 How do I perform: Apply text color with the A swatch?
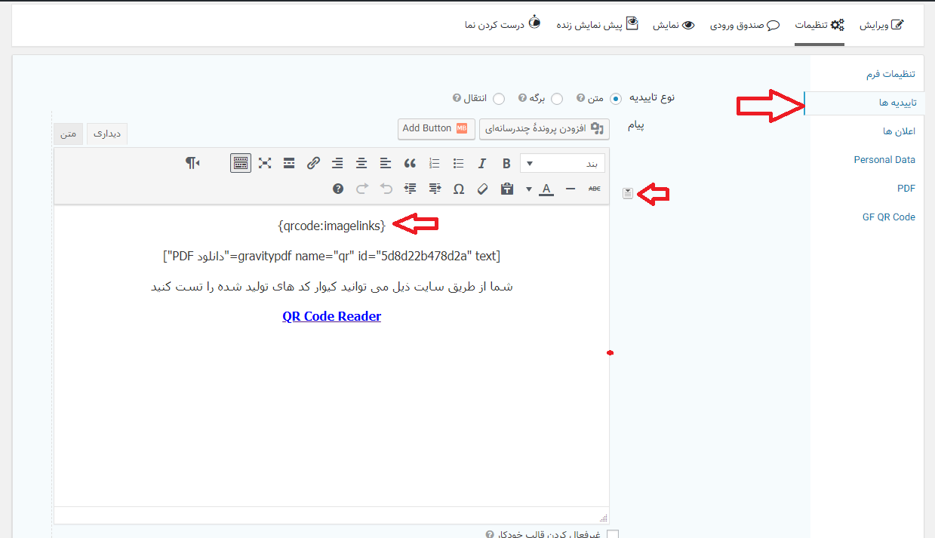click(x=546, y=189)
